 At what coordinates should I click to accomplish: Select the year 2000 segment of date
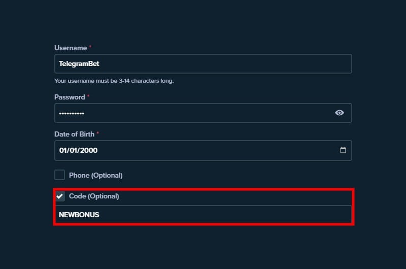89,150
